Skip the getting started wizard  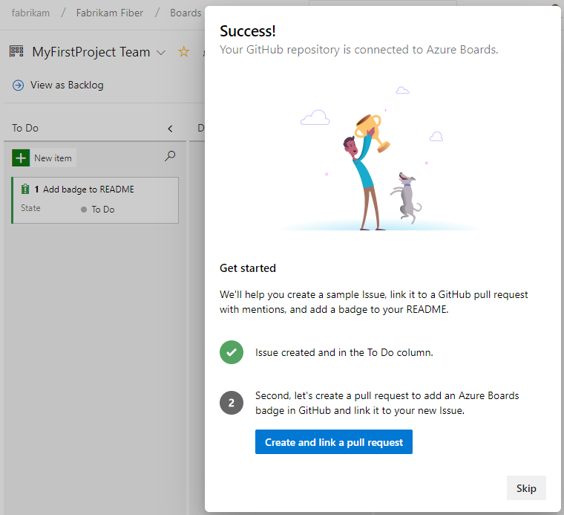526,488
